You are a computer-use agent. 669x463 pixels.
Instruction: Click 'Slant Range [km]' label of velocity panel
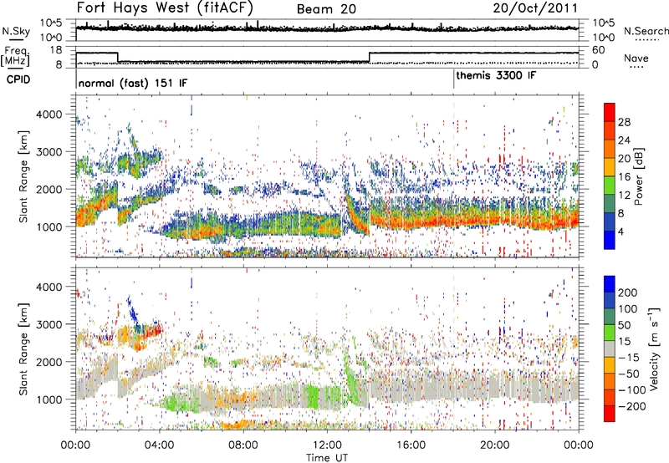(x=24, y=349)
